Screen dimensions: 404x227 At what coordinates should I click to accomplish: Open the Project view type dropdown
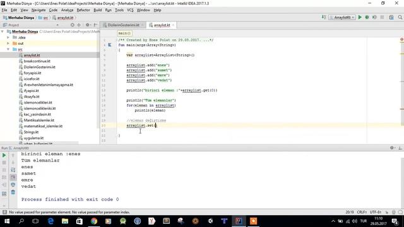pyautogui.click(x=57, y=25)
